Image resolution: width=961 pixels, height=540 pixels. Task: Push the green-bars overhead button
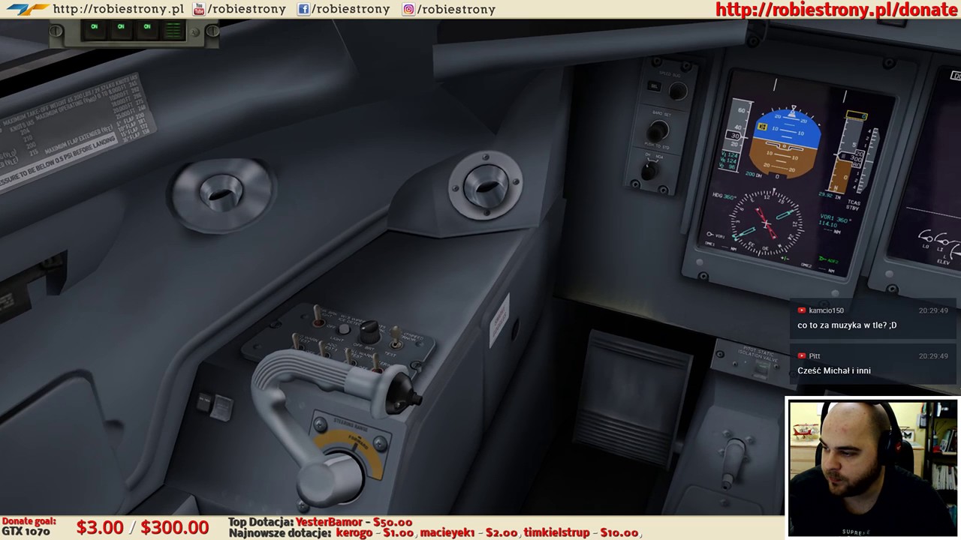pyautogui.click(x=173, y=30)
